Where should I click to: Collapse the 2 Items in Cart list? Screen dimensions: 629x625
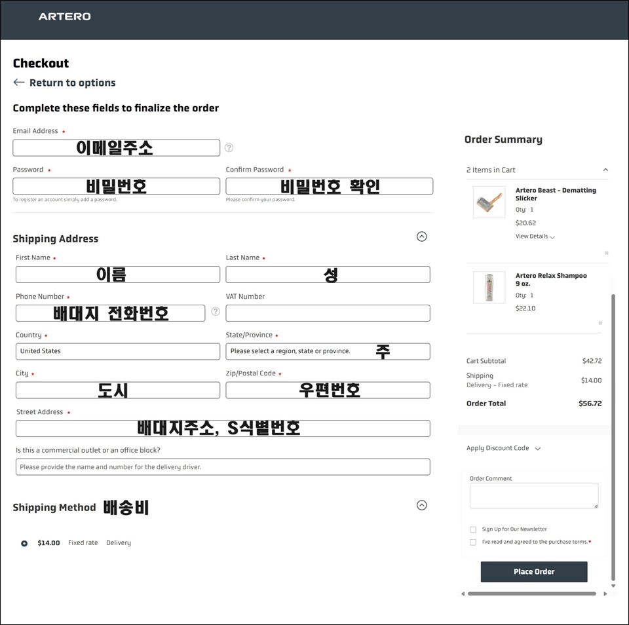pyautogui.click(x=605, y=170)
